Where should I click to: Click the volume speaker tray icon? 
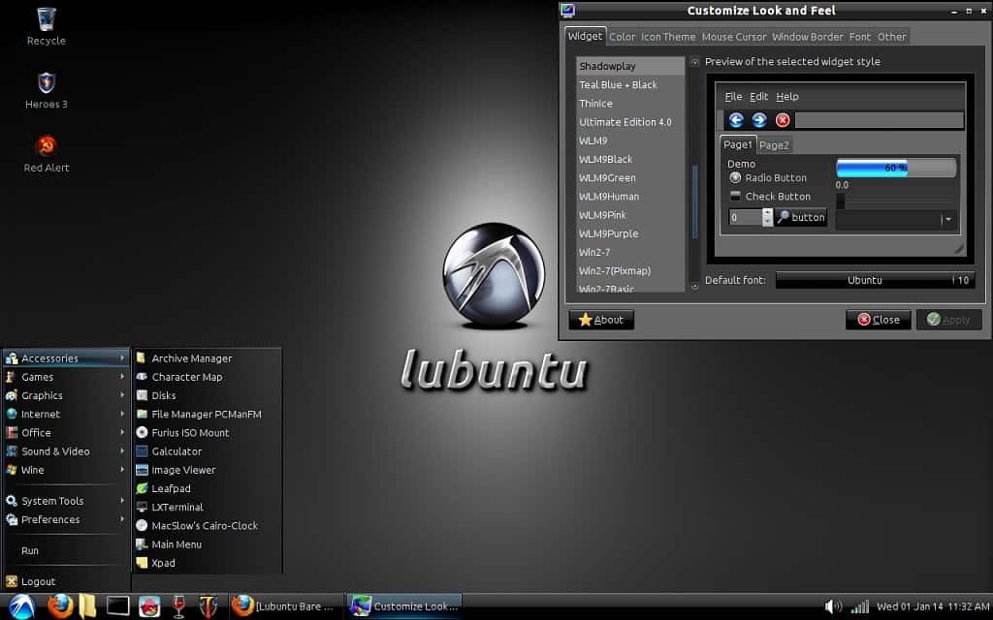point(833,606)
